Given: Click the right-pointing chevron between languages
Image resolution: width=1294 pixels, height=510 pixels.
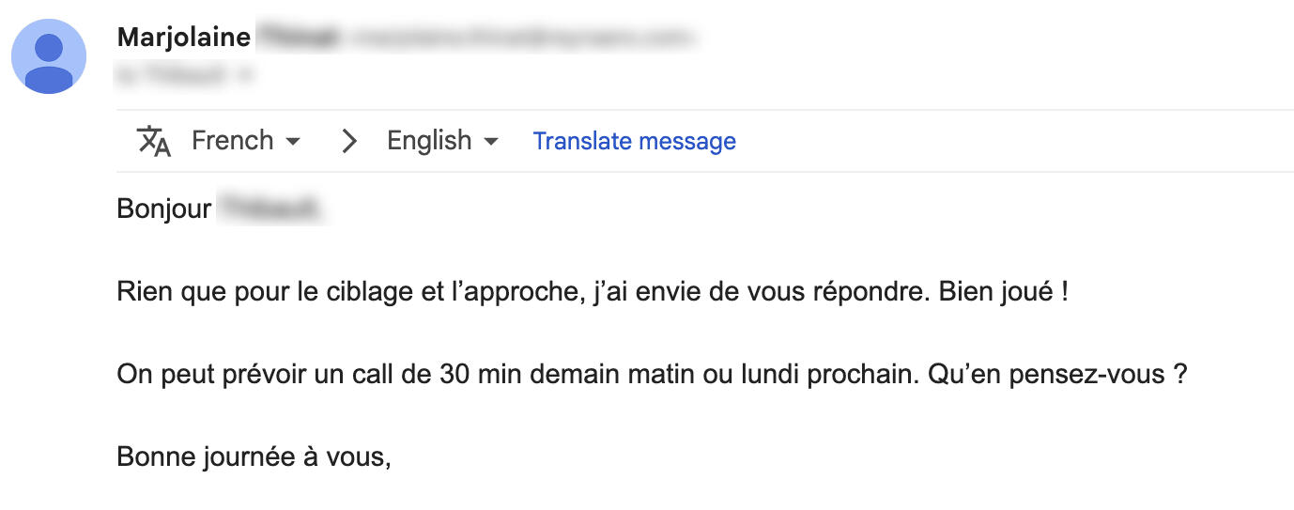Looking at the screenshot, I should [x=349, y=141].
